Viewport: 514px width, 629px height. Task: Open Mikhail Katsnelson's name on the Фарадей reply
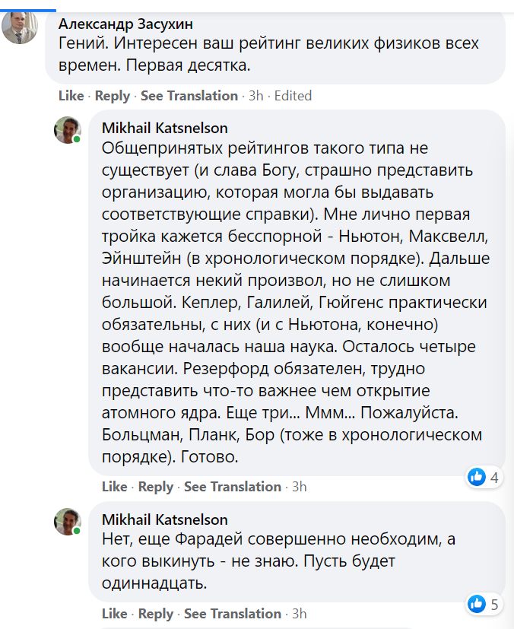[164, 520]
